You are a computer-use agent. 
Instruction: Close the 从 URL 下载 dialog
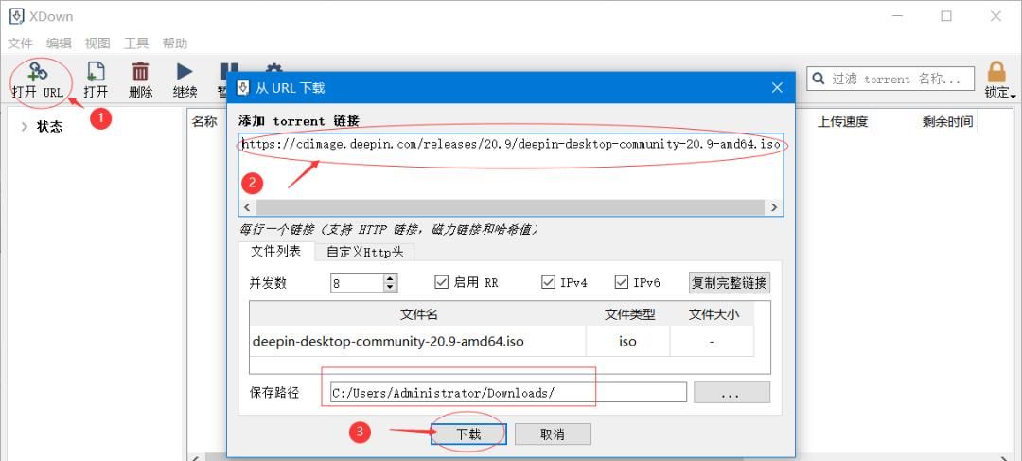pos(777,87)
